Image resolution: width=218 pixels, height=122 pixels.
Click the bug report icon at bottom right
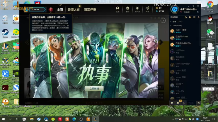(199, 103)
